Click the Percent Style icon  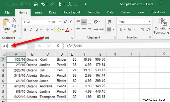click(x=129, y=30)
